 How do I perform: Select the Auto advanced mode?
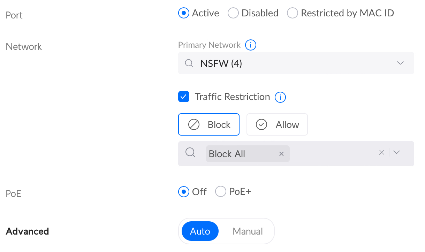pos(200,231)
